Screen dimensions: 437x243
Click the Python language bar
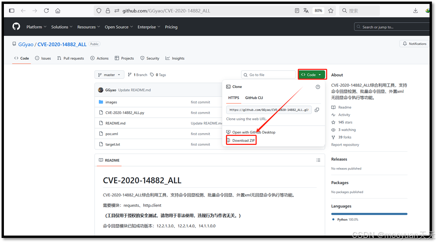coord(369,214)
